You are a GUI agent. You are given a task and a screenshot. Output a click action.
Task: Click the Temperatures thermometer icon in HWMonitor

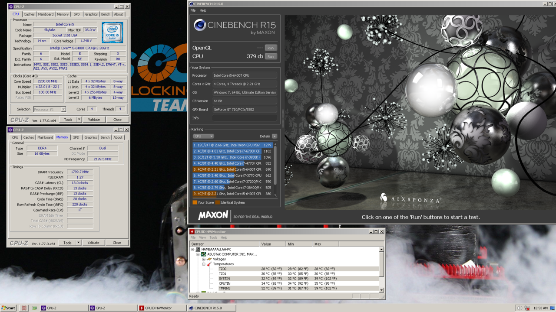click(x=209, y=264)
